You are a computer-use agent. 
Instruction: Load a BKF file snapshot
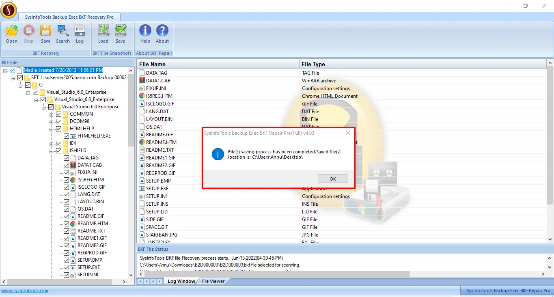pos(103,34)
